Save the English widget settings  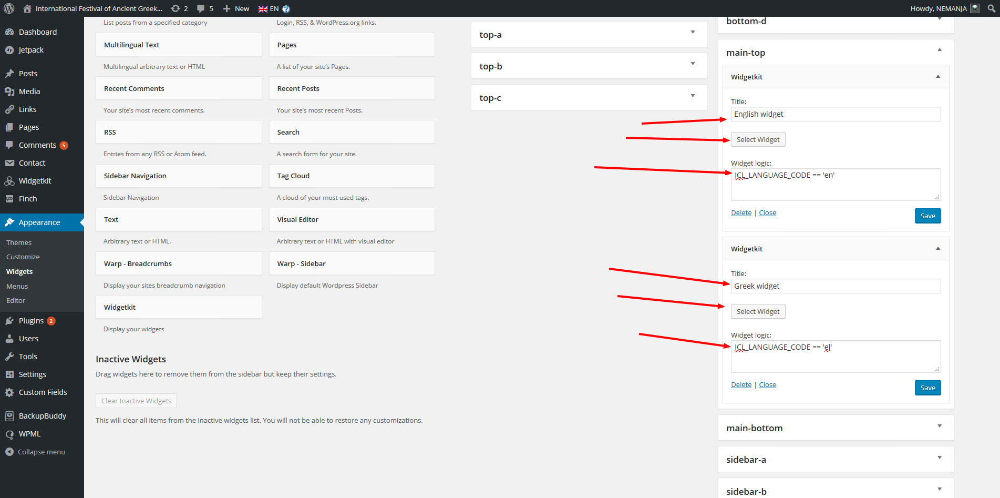[x=927, y=216]
